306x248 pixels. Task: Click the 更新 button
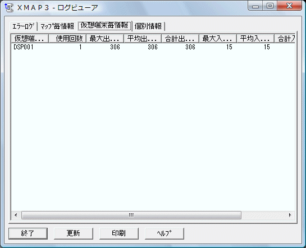pyautogui.click(x=74, y=233)
